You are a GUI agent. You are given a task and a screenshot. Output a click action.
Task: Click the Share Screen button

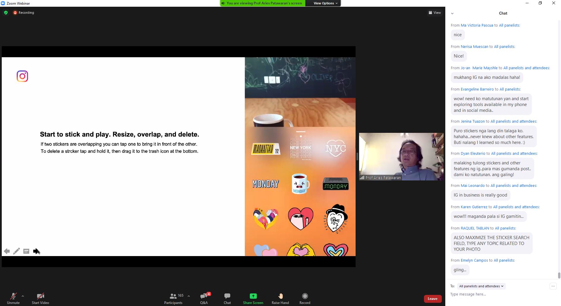pyautogui.click(x=253, y=298)
